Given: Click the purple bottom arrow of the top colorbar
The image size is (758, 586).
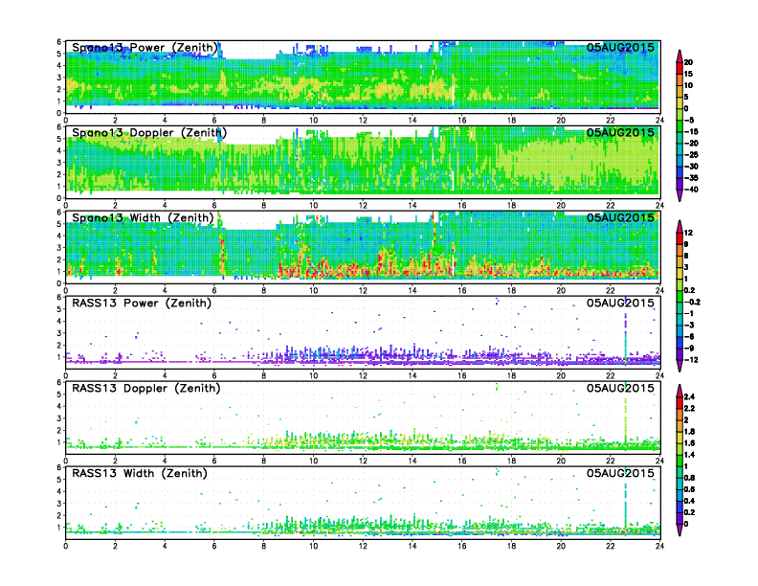Looking at the screenshot, I should [680, 195].
